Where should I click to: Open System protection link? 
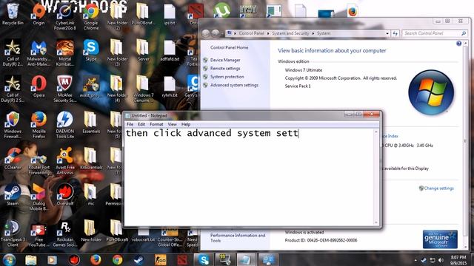[x=227, y=77]
